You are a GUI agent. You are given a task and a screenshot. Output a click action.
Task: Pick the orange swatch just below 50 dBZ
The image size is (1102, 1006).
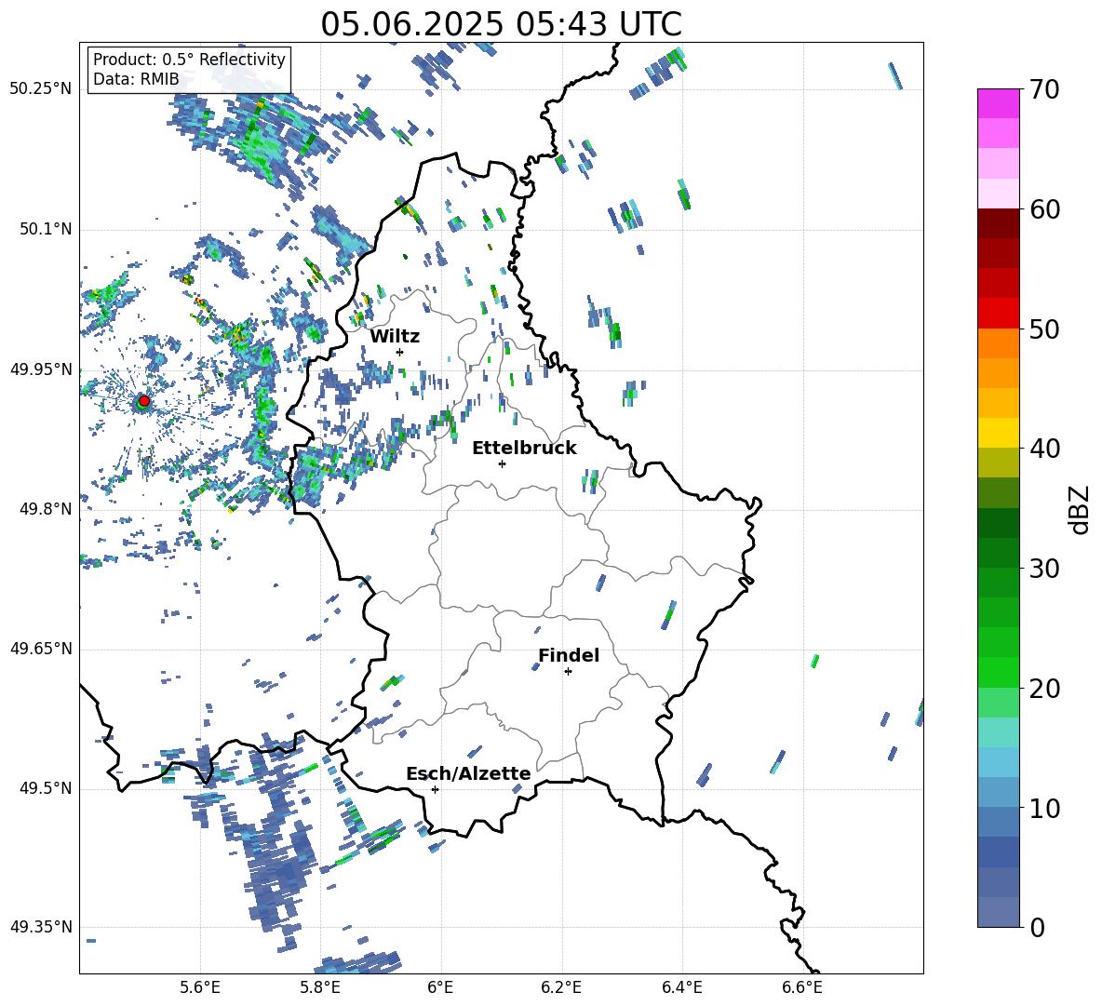pyautogui.click(x=999, y=343)
